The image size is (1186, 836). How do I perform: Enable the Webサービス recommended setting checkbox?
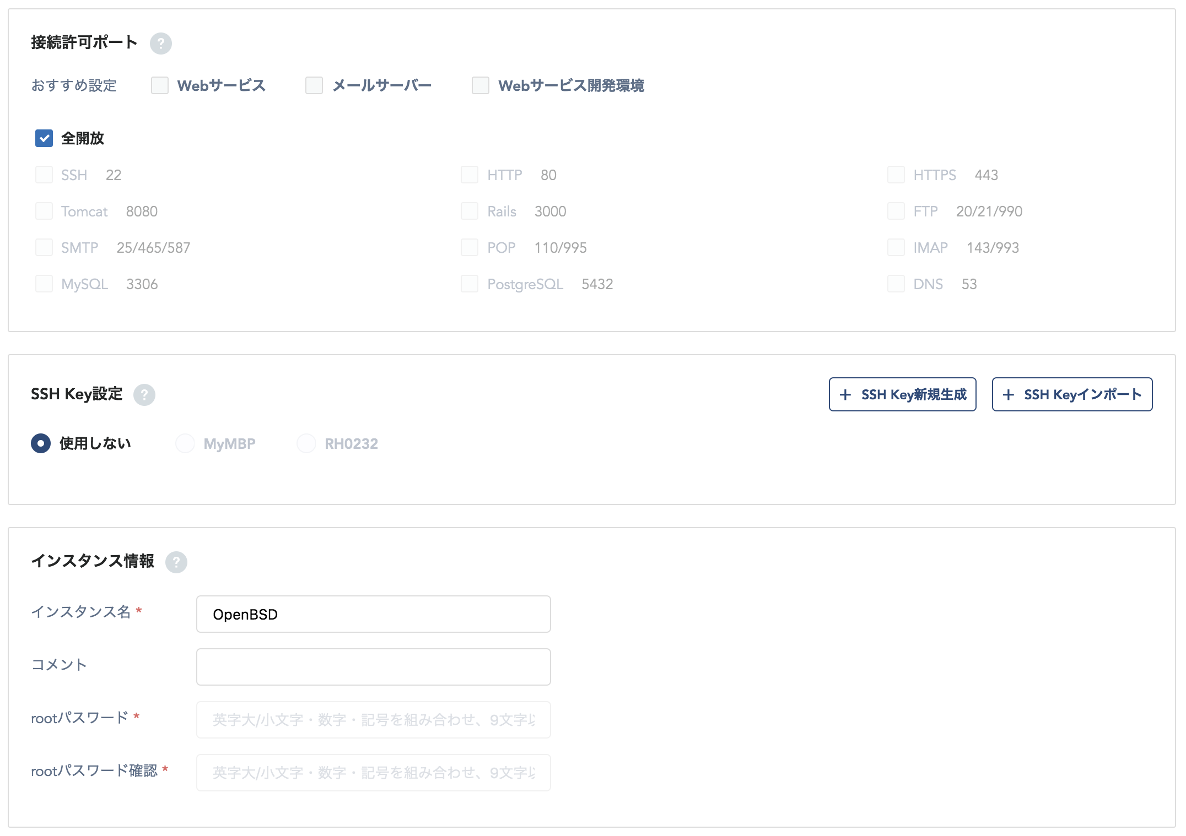(160, 85)
